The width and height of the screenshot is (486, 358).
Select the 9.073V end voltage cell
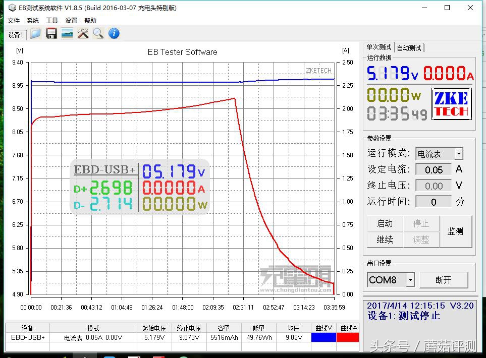click(x=189, y=337)
